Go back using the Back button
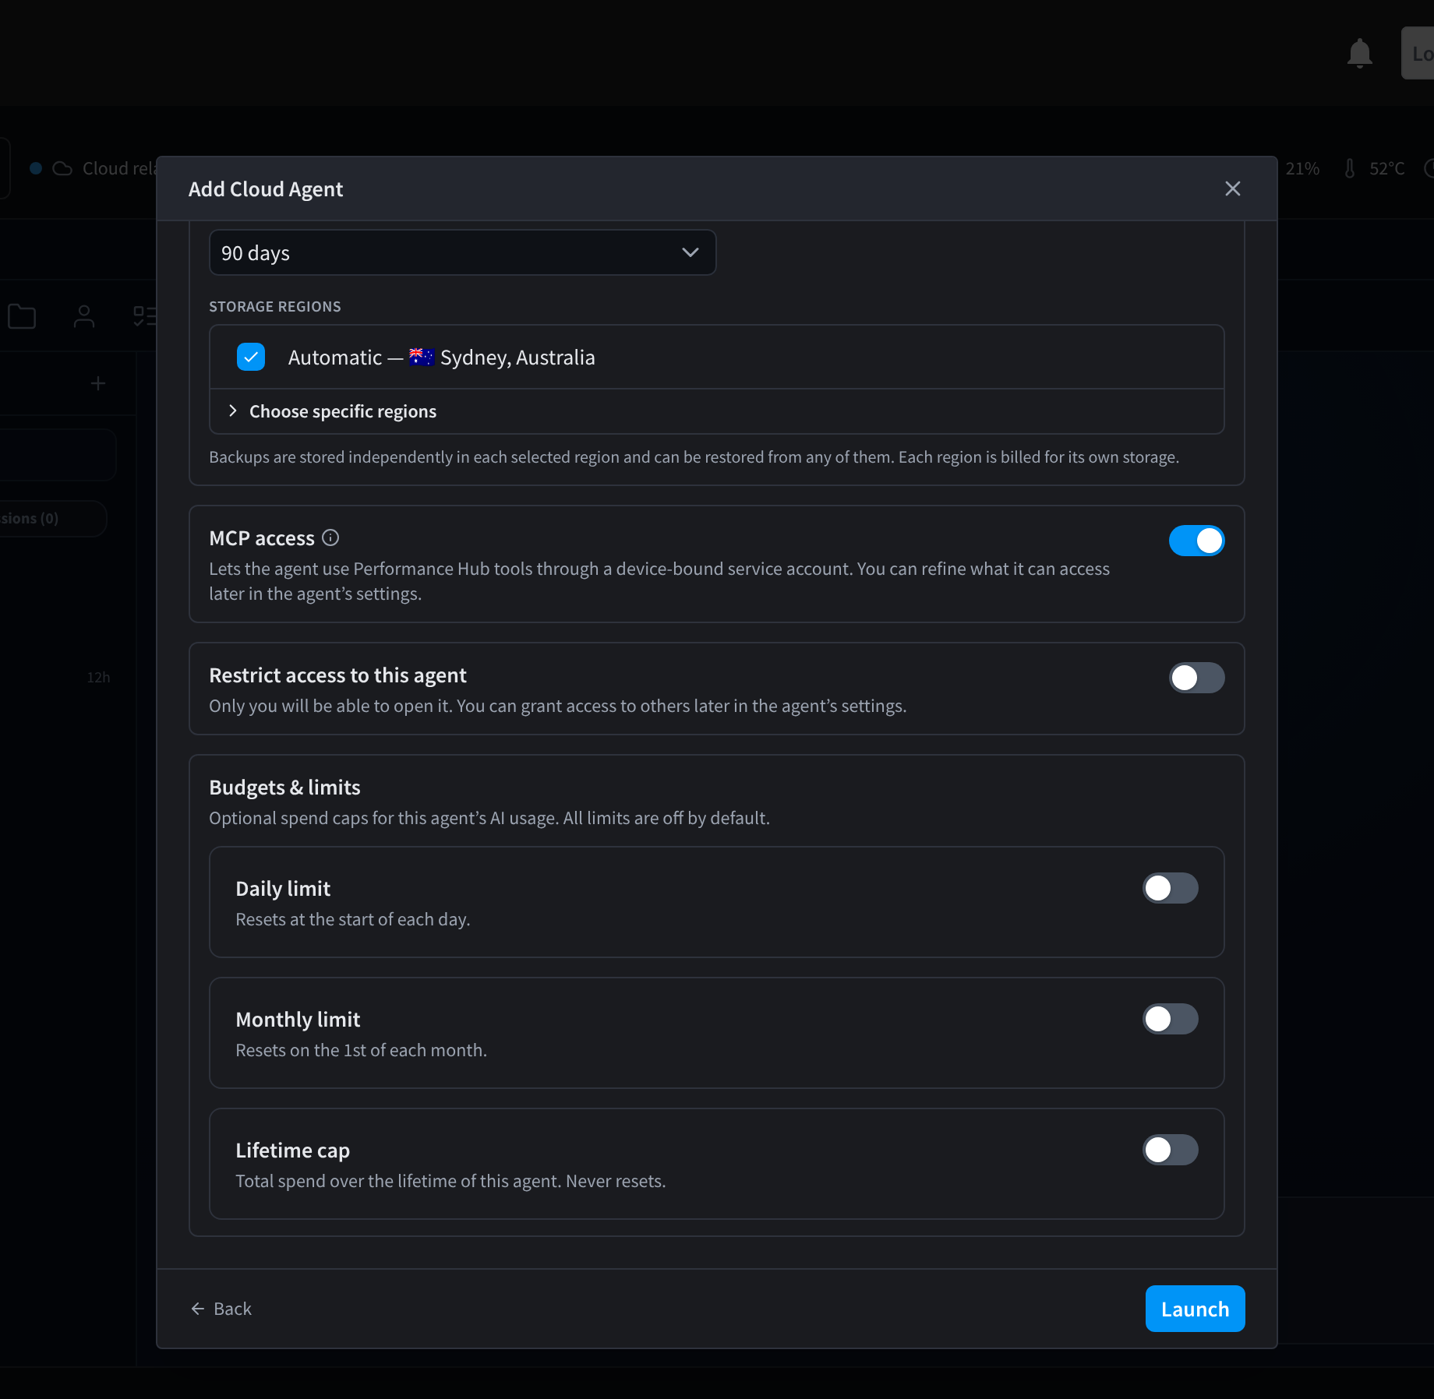1434x1399 pixels. click(x=221, y=1309)
